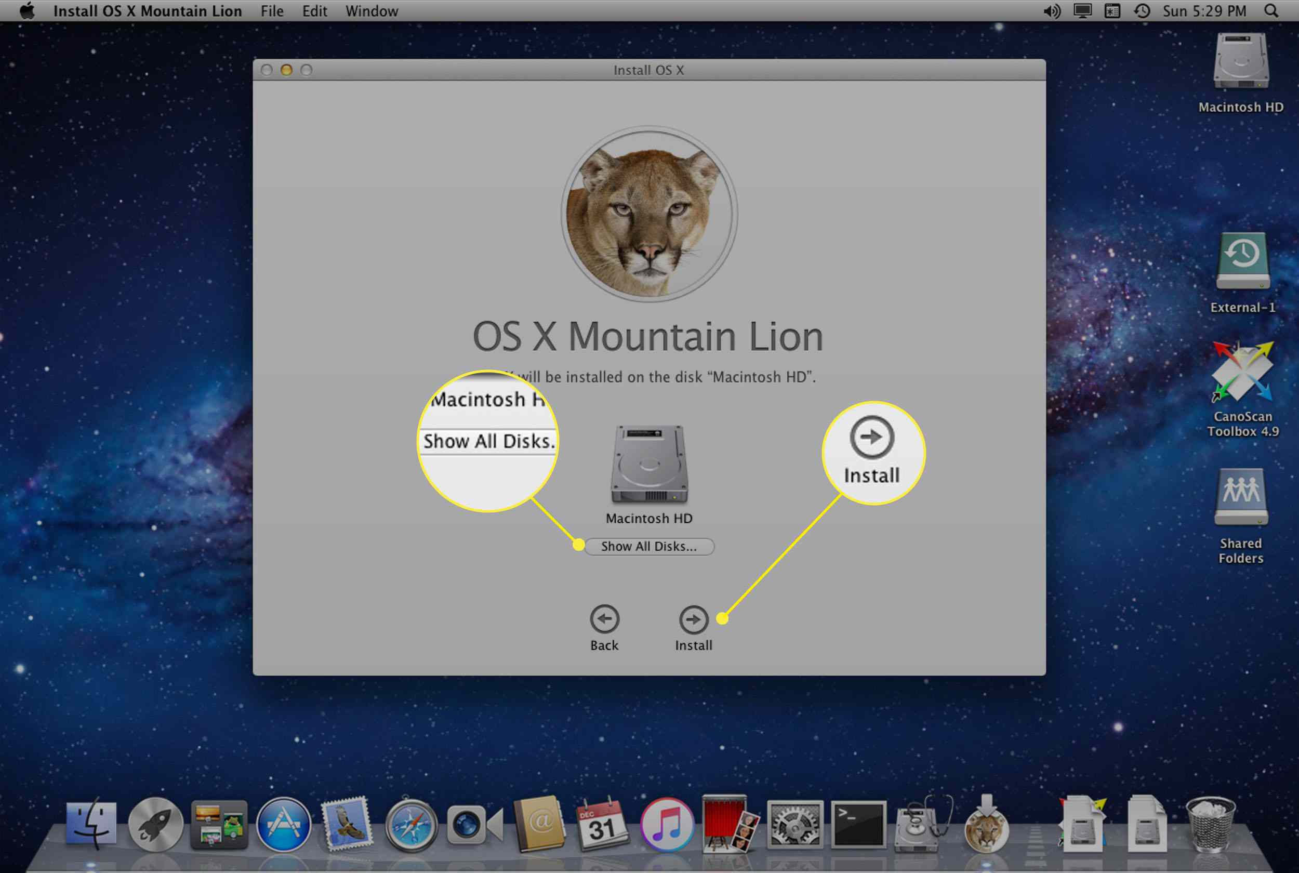Click Show All Disks button
This screenshot has width=1299, height=873.
649,546
